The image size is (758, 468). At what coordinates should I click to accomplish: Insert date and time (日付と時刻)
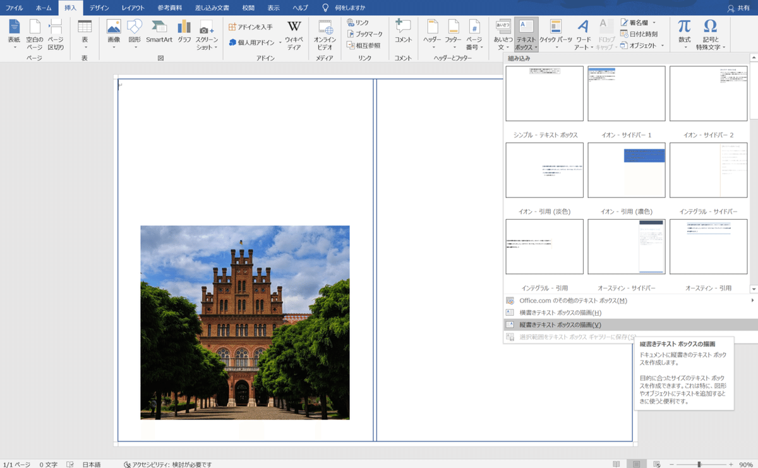pos(639,34)
